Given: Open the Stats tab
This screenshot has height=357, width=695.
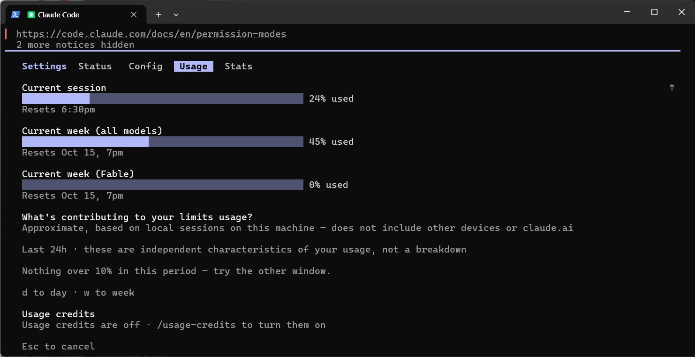Looking at the screenshot, I should (x=238, y=66).
